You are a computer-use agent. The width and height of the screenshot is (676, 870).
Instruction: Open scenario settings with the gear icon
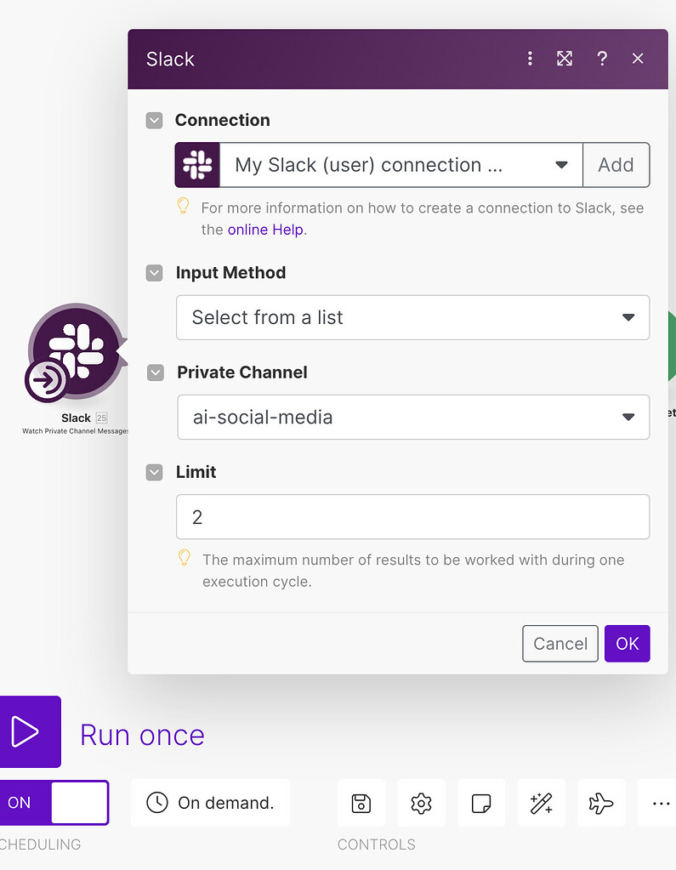point(421,802)
